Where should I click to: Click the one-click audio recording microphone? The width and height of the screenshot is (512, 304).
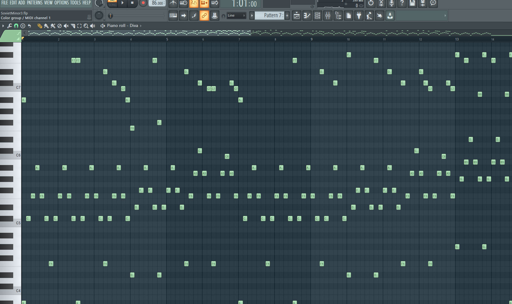point(392,3)
